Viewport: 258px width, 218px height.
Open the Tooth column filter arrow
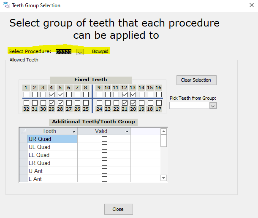74,132
